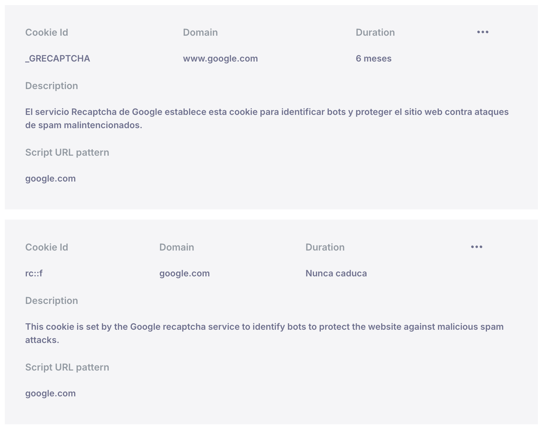Viewport: 542px width, 429px height.
Task: Click google.com domain in rc::f card
Action: pyautogui.click(x=184, y=273)
